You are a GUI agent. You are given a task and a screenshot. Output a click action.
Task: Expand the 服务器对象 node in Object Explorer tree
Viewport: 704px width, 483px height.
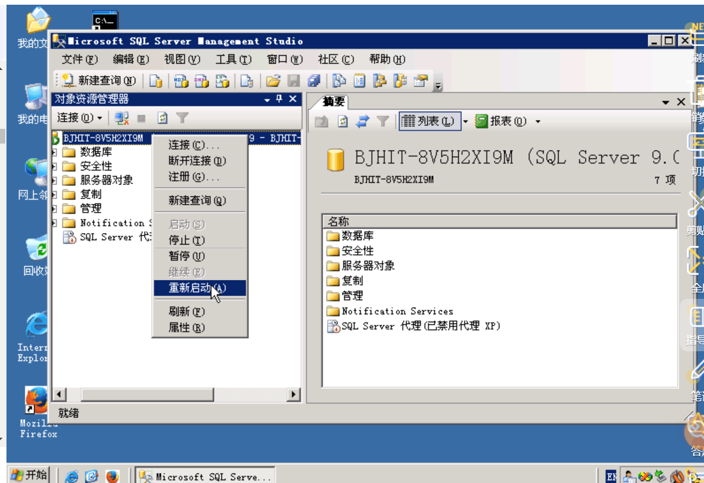tap(54, 181)
